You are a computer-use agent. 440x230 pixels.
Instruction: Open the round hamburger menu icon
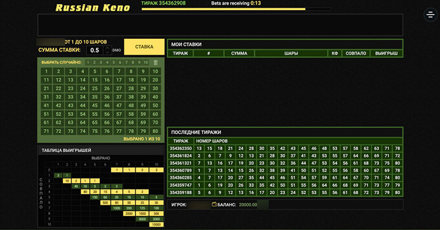click(x=431, y=14)
